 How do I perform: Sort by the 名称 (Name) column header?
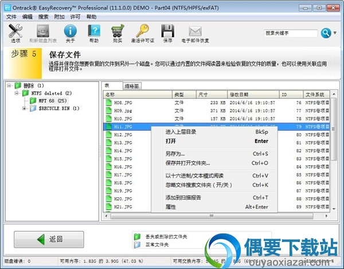coord(138,95)
